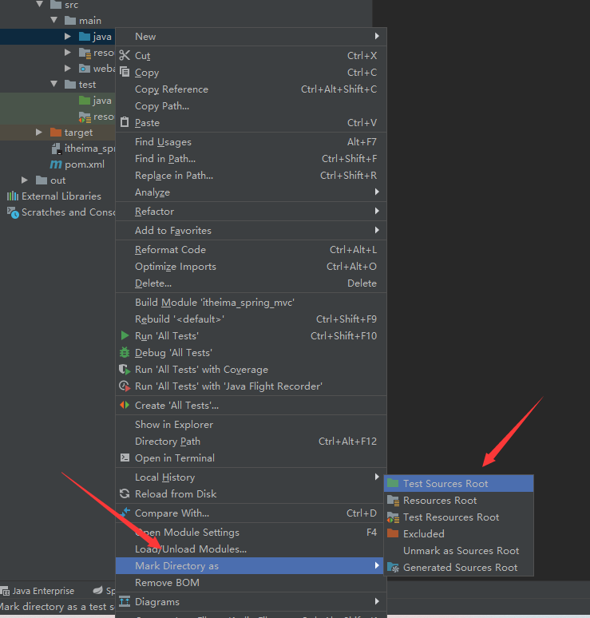Click the orange Excluded folder icon
590x618 pixels.
click(x=393, y=533)
